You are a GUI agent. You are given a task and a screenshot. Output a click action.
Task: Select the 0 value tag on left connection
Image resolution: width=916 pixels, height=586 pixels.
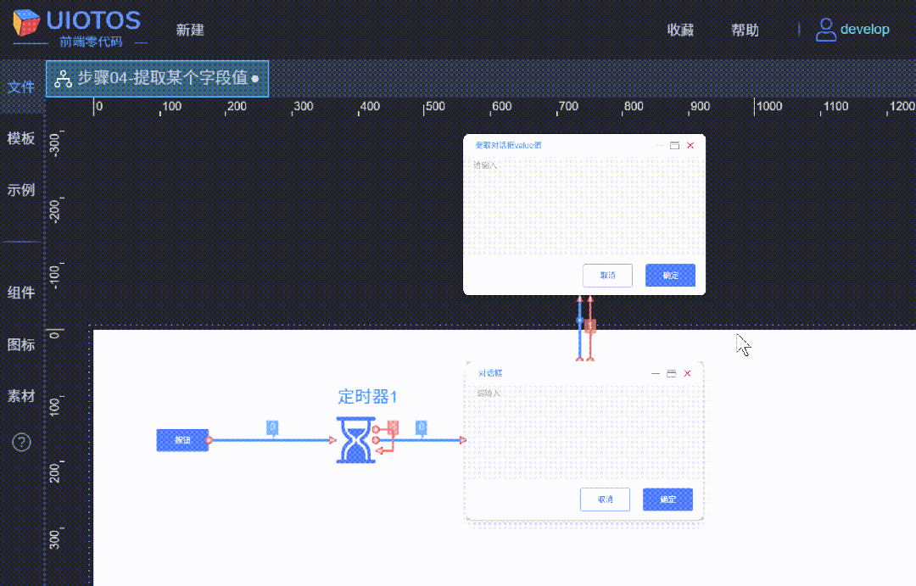point(272,428)
